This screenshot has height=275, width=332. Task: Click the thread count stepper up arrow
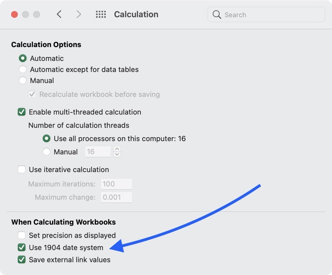117,149
